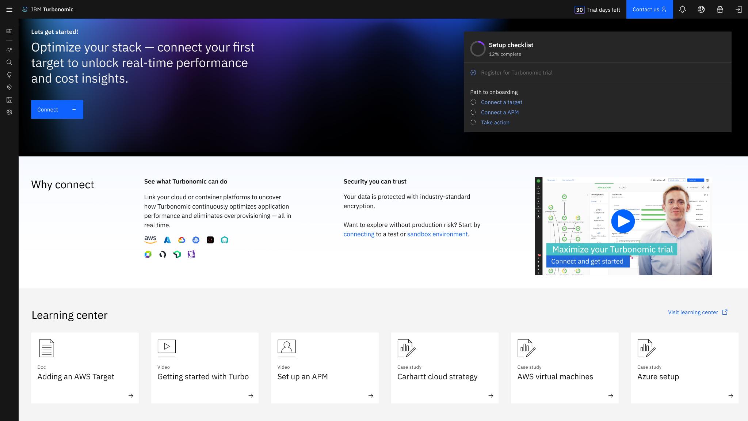Open the settings gear in sidebar
748x421 pixels.
9,113
